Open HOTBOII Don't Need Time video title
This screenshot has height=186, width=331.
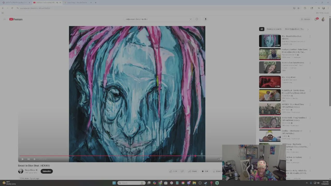[x=293, y=106]
